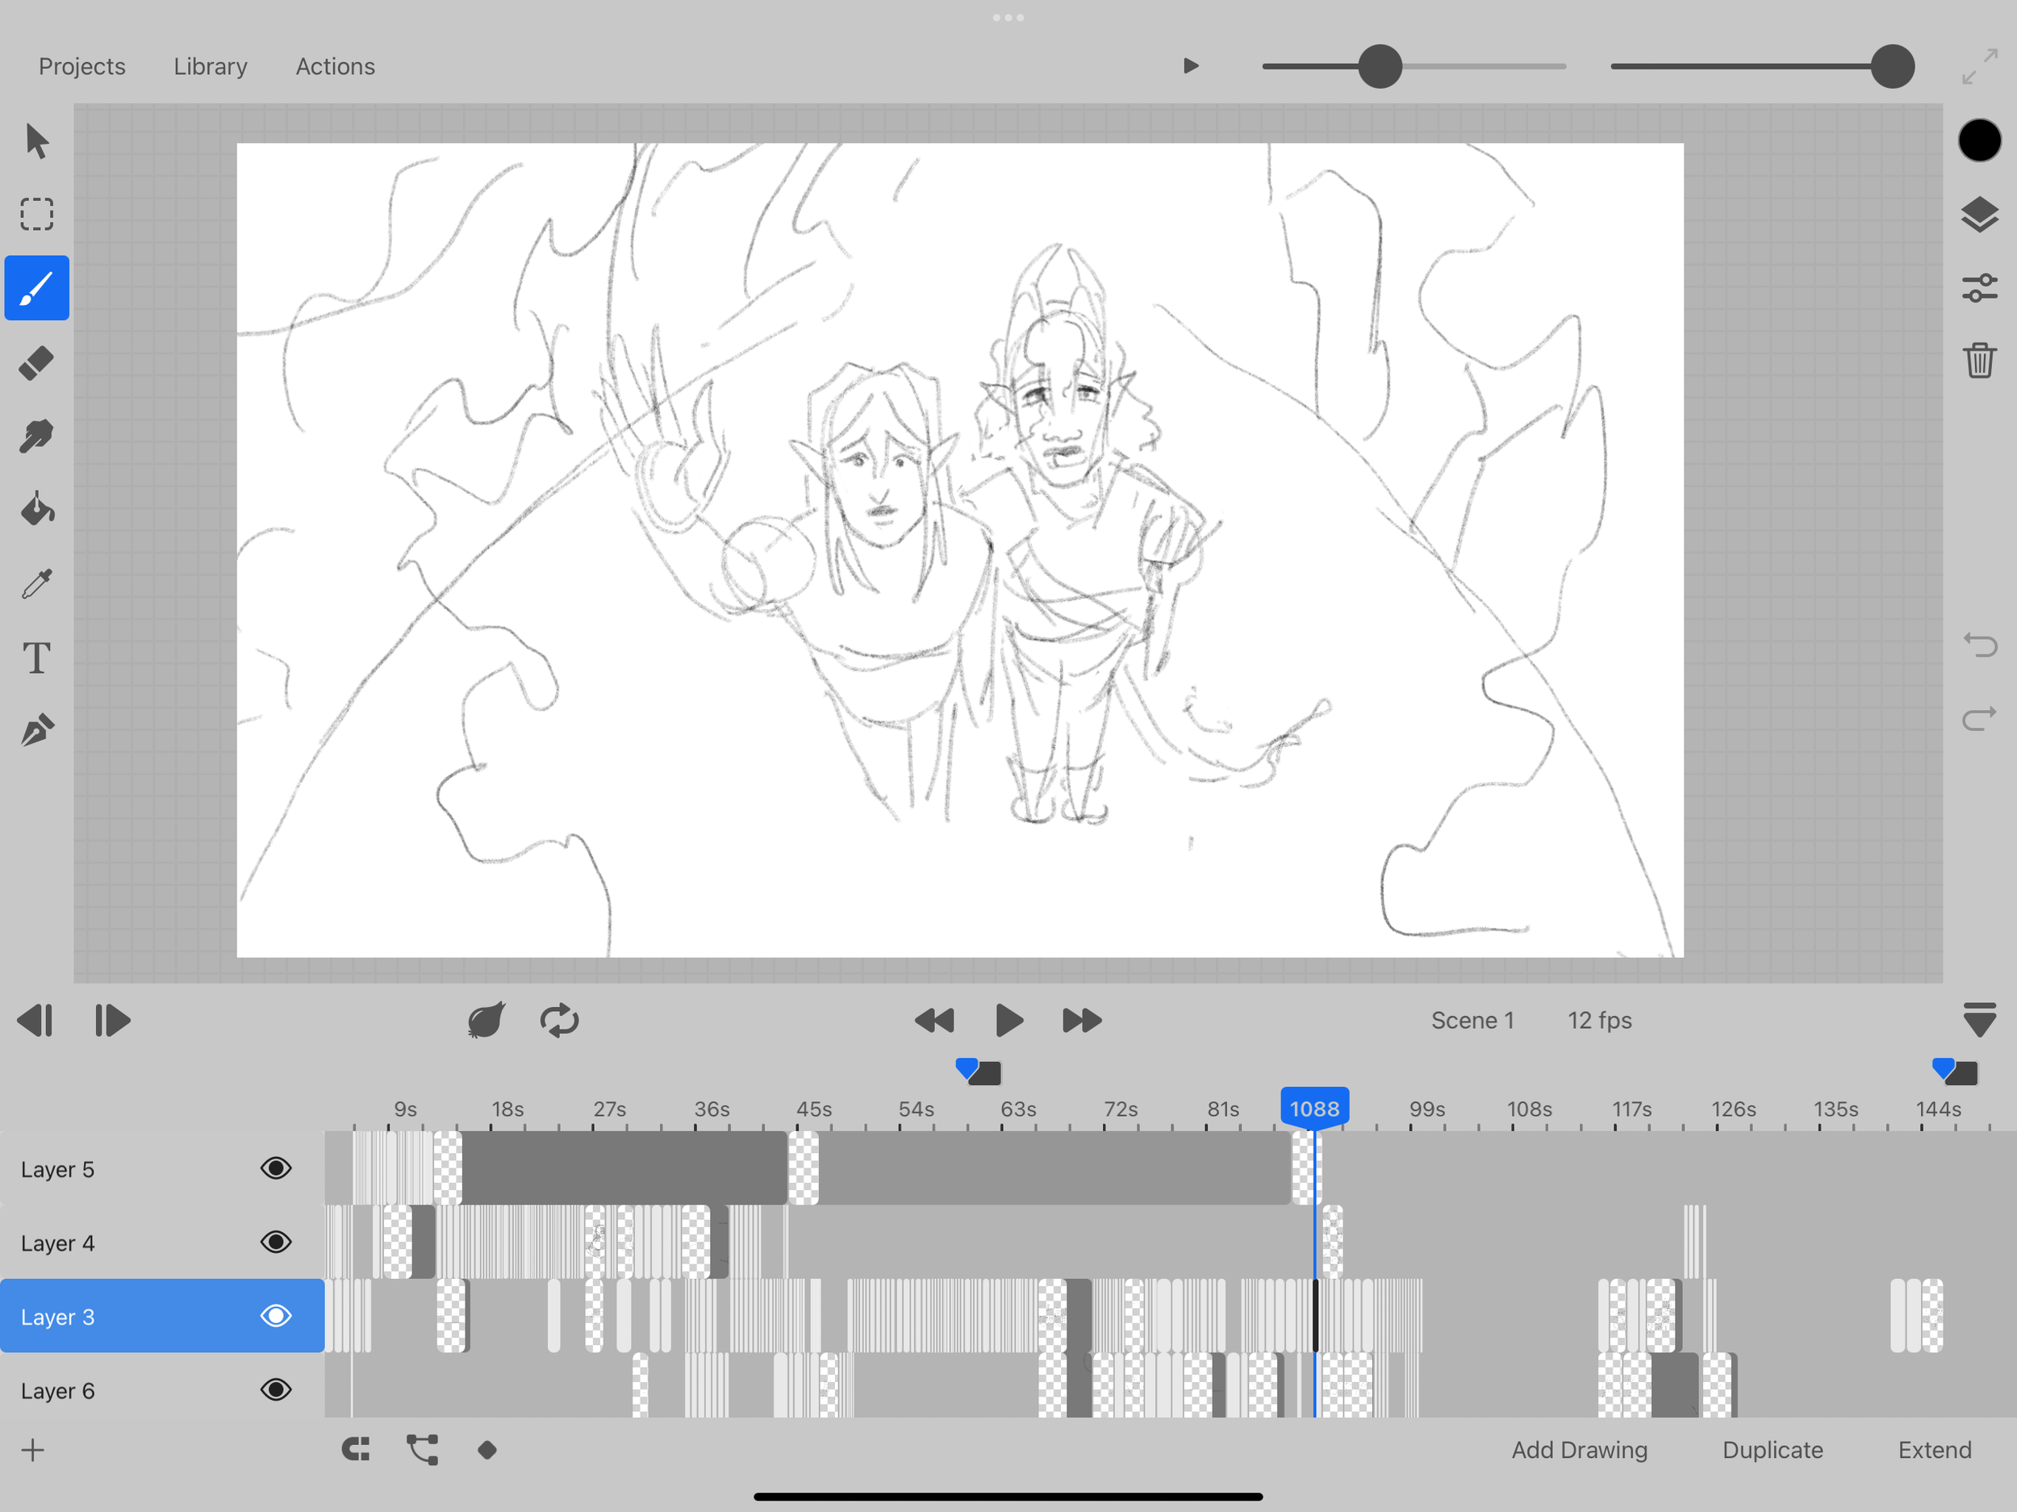This screenshot has width=2017, height=1512.
Task: Click the trash delete icon
Action: coord(1979,360)
